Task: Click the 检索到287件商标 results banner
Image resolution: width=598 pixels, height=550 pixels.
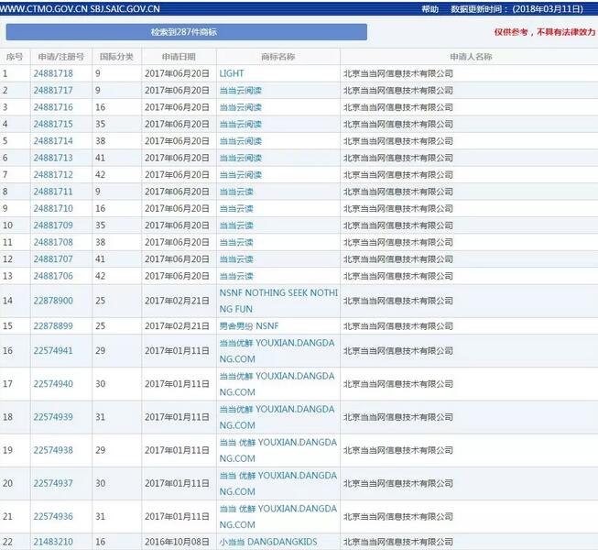Action: point(187,32)
